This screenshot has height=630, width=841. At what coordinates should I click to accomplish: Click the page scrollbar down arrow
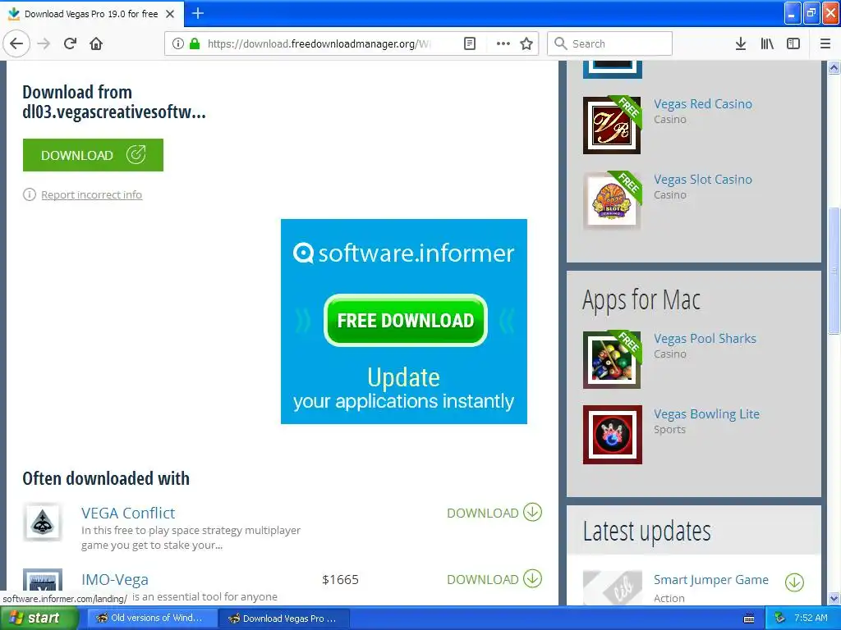click(x=834, y=598)
